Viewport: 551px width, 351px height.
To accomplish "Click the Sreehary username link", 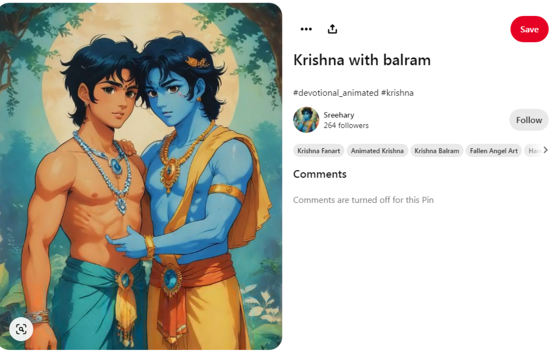I will (339, 115).
